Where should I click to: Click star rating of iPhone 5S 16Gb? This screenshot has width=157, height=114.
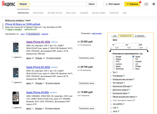pos(55,42)
